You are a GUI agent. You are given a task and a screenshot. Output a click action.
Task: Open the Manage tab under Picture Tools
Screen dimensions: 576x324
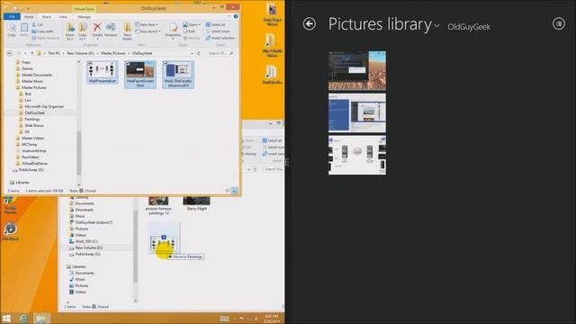point(84,17)
